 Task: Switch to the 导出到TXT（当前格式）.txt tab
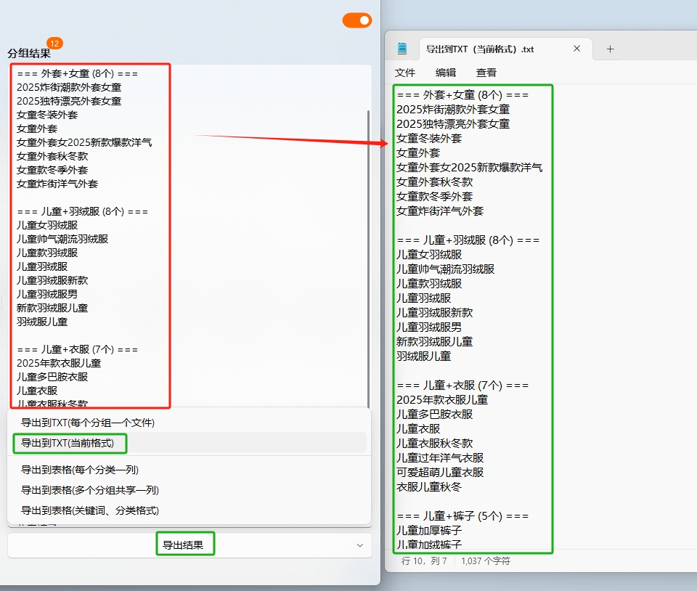point(479,49)
